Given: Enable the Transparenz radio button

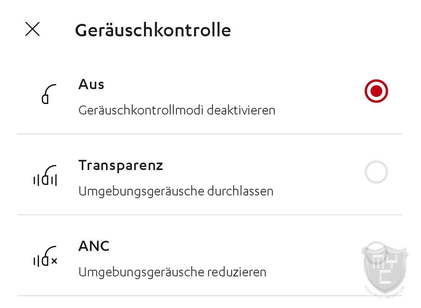Looking at the screenshot, I should pos(376,172).
